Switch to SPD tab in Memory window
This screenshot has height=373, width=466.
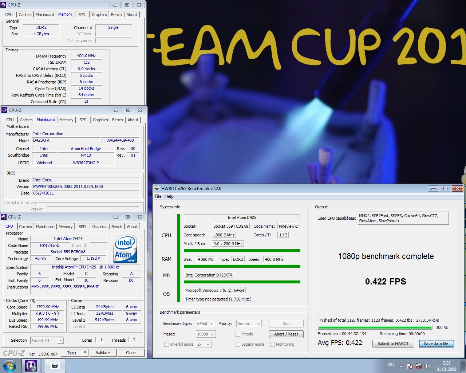(x=82, y=15)
